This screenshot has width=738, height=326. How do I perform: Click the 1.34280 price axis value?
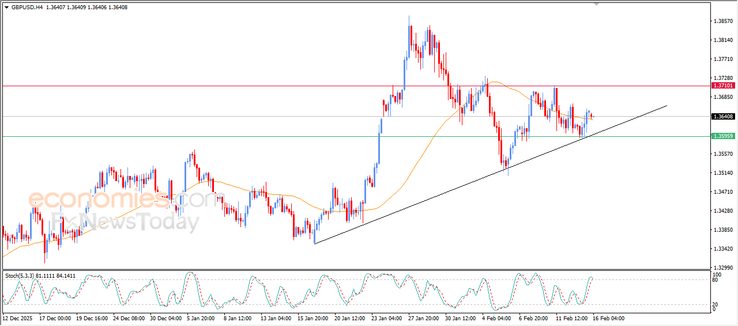point(723,211)
